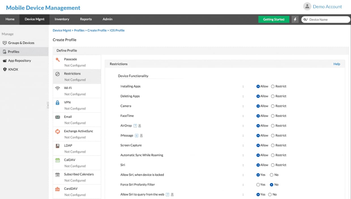
Task: Click supervised icon beside Allow Siri to query web
Action: coord(172,194)
